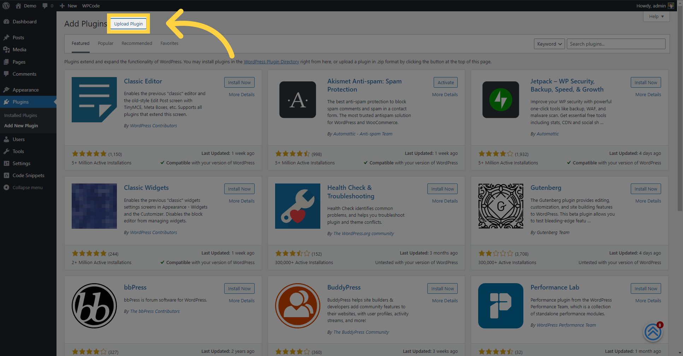Viewport: 683px width, 356px height.
Task: Click the Appearance brush icon
Action: coord(6,90)
